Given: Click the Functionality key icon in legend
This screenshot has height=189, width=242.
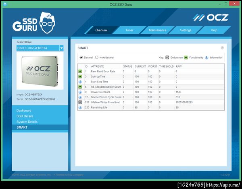Looking at the screenshot, I should pyautogui.click(x=186, y=58).
